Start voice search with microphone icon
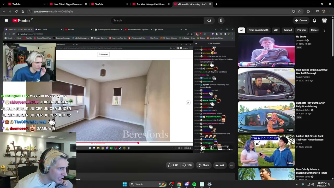This screenshot has width=334, height=188. click(221, 20)
